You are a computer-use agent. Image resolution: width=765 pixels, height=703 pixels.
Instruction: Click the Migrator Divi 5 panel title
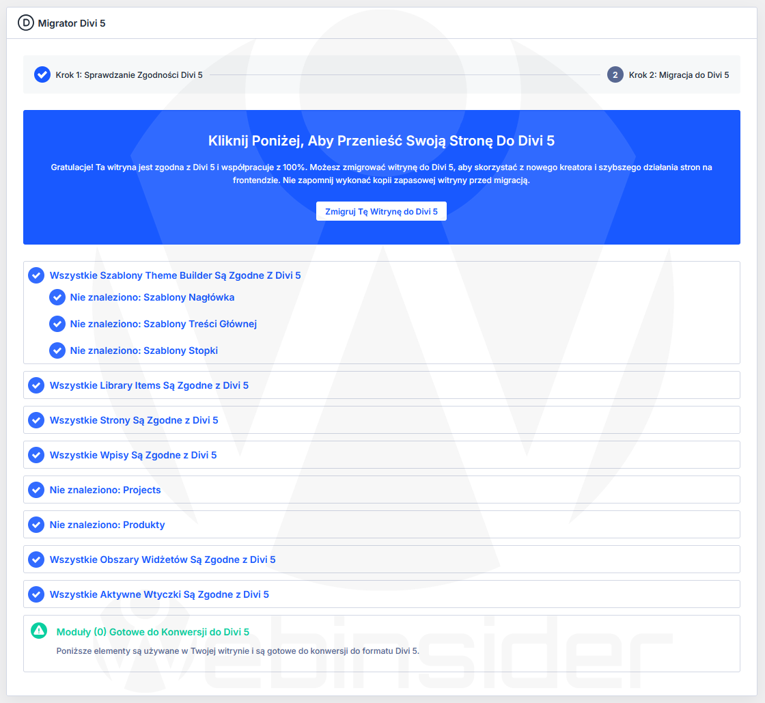[x=72, y=23]
